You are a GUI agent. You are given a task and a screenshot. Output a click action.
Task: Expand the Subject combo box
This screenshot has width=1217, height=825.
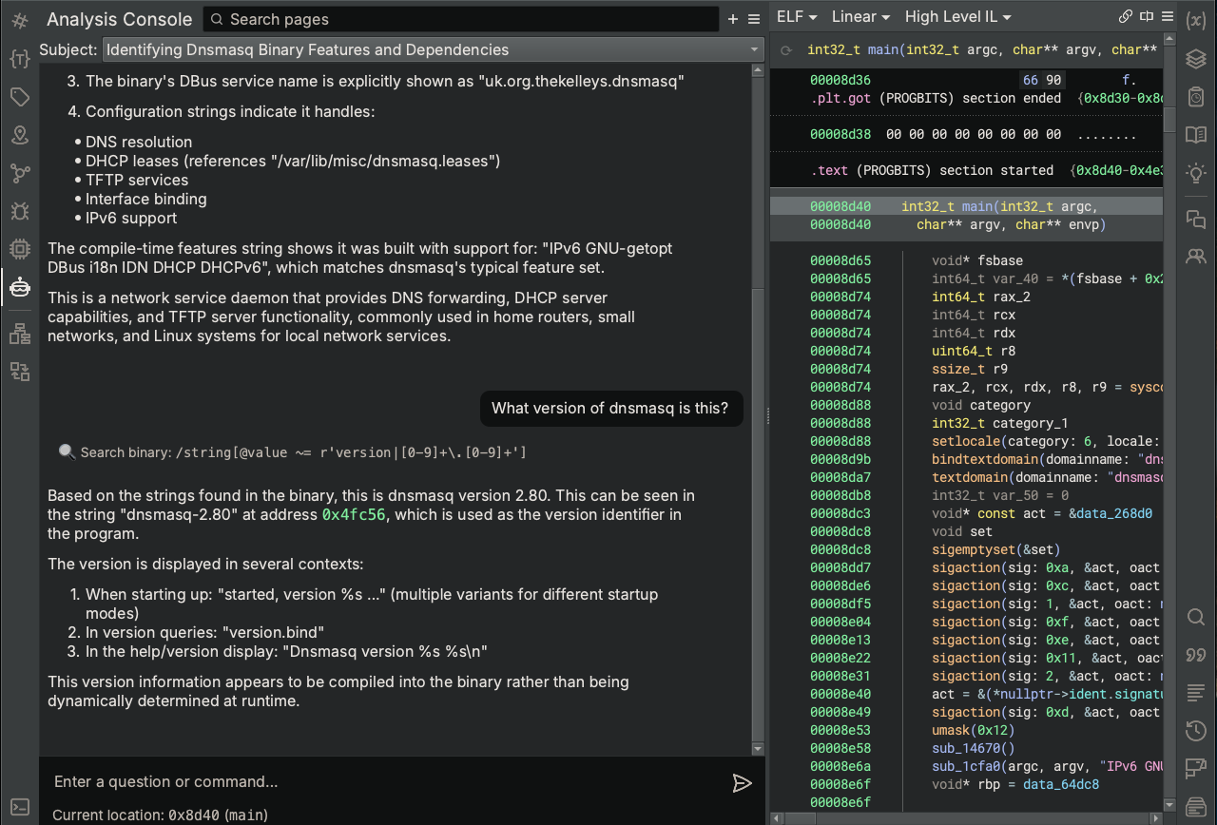433,49
